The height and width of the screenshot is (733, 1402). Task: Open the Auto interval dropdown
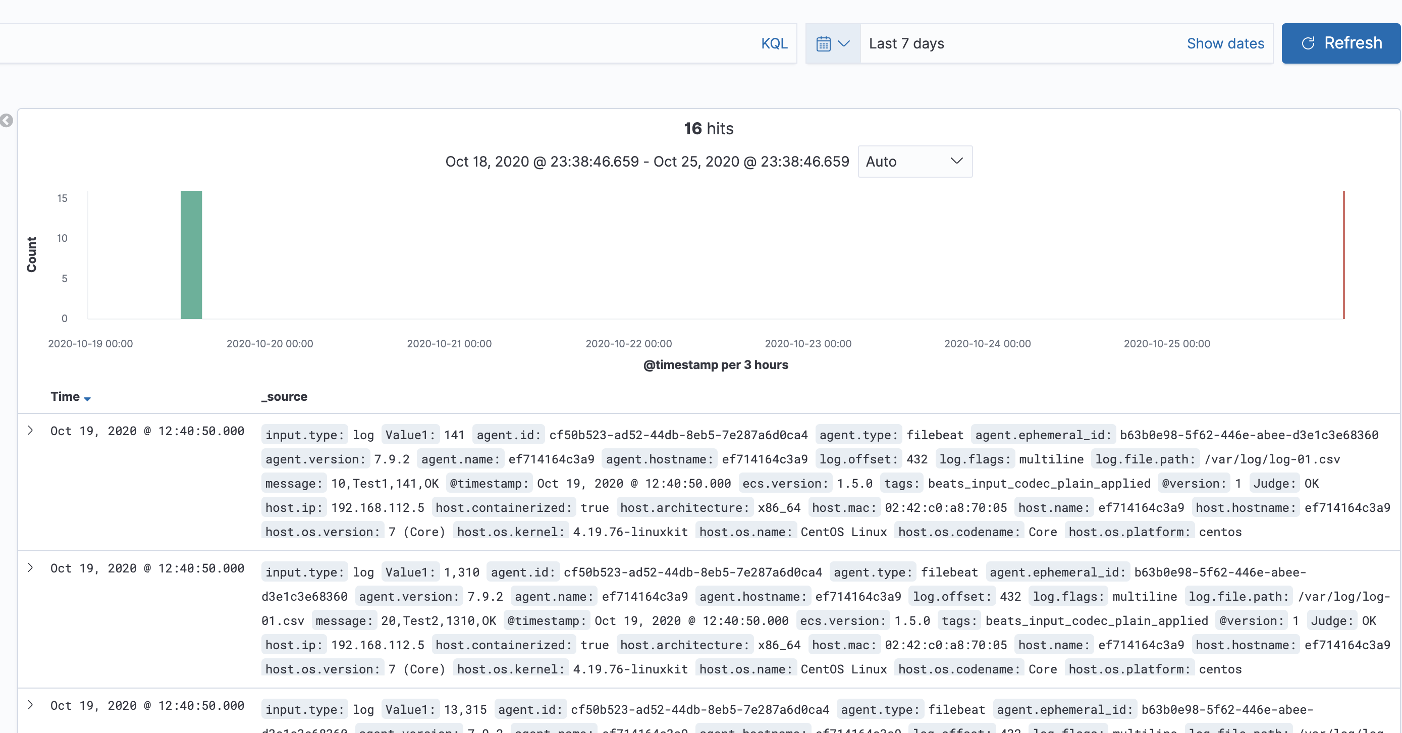(x=914, y=161)
